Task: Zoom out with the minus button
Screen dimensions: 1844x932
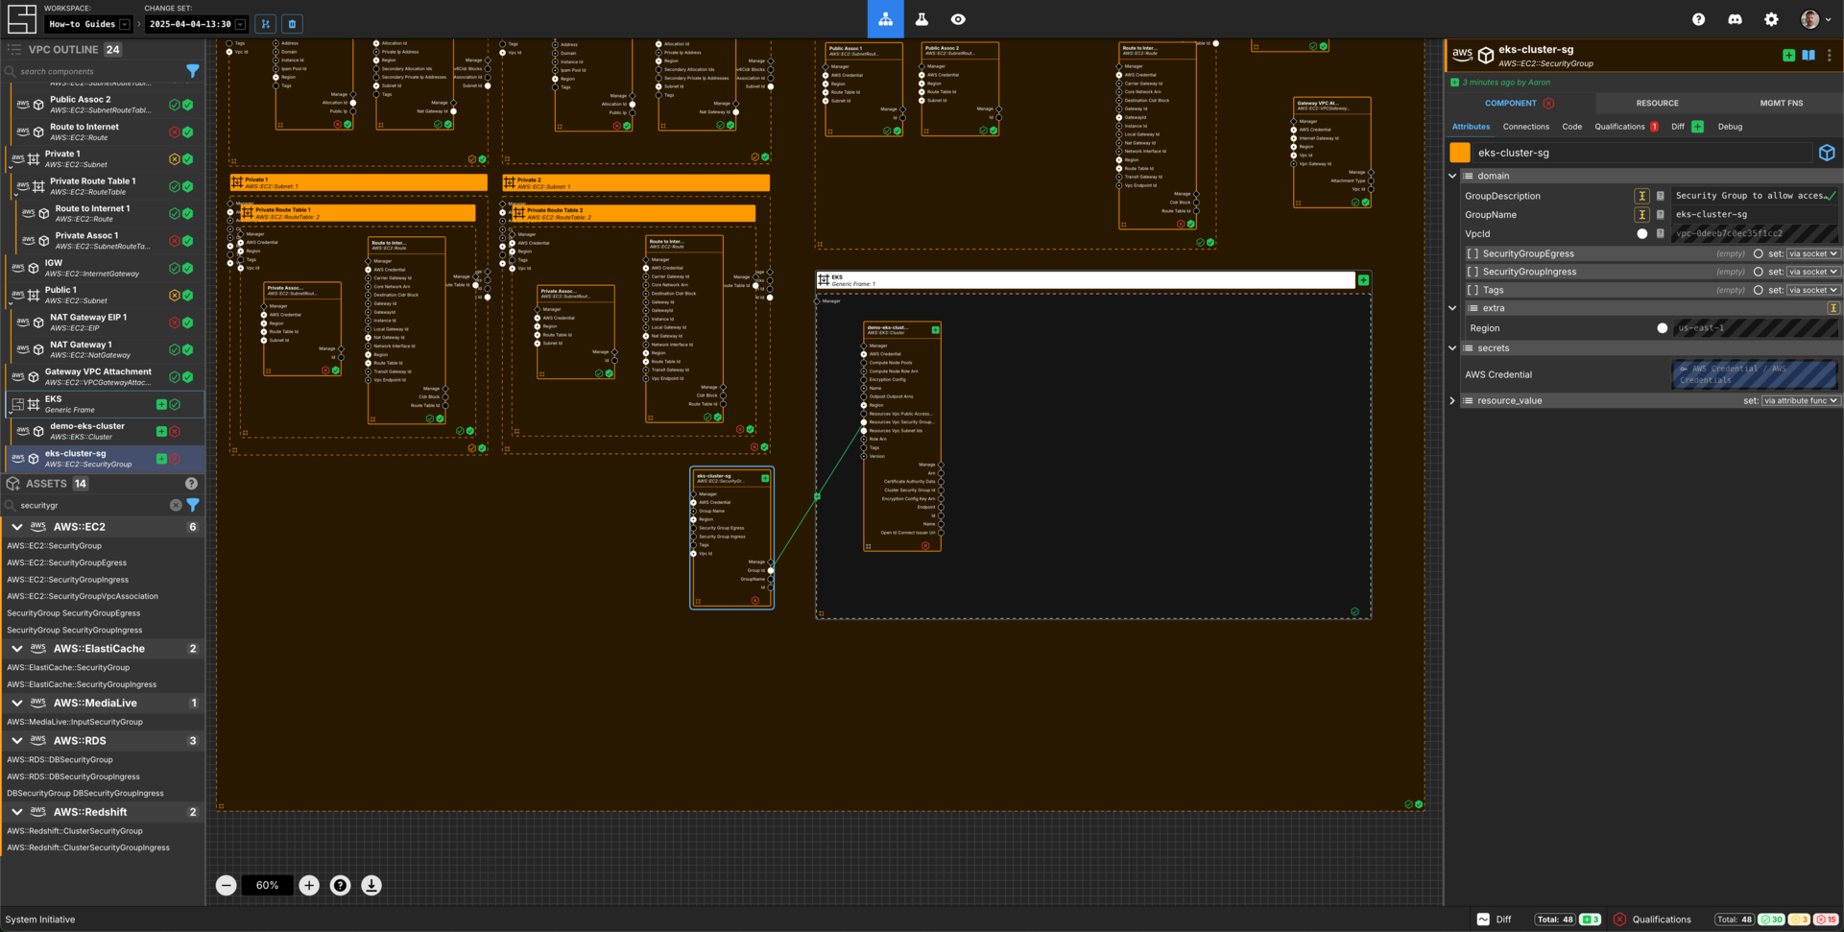Action: pos(226,885)
